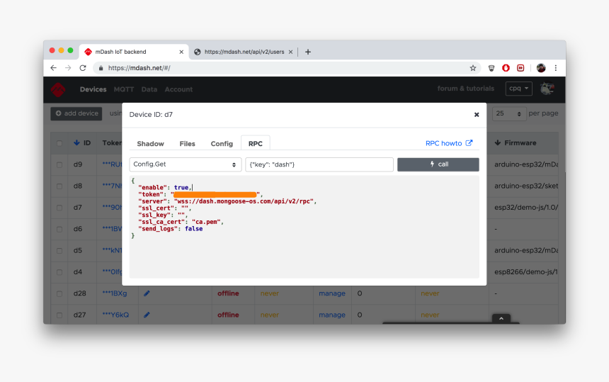Open the 25 per page selector
The image size is (609, 382).
coord(509,113)
